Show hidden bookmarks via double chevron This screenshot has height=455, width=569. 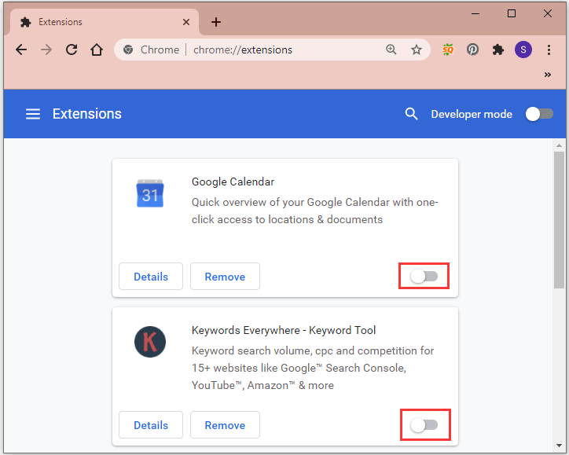548,75
